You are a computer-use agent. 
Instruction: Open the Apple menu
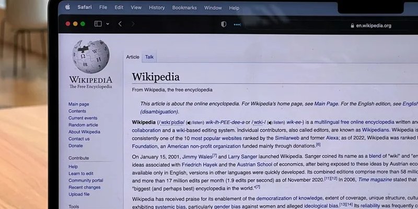click(68, 7)
